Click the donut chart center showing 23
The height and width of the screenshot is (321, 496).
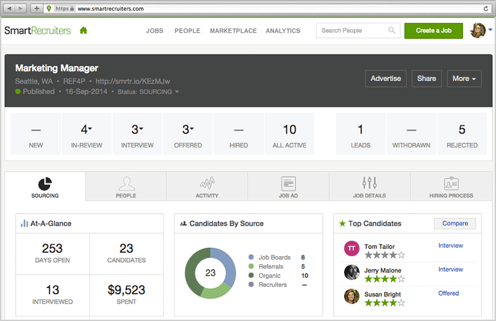point(210,273)
